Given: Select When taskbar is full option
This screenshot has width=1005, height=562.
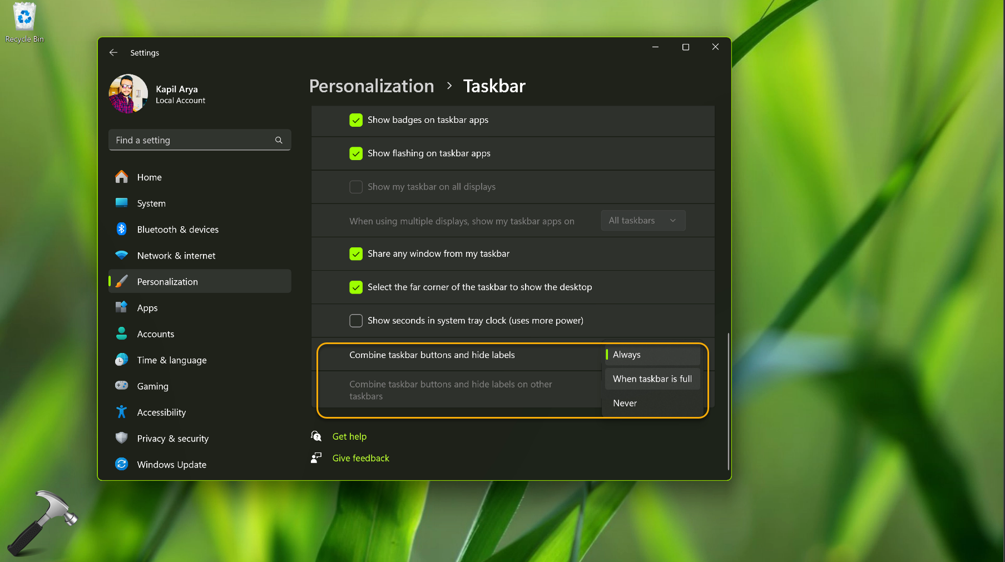Looking at the screenshot, I should pyautogui.click(x=652, y=379).
